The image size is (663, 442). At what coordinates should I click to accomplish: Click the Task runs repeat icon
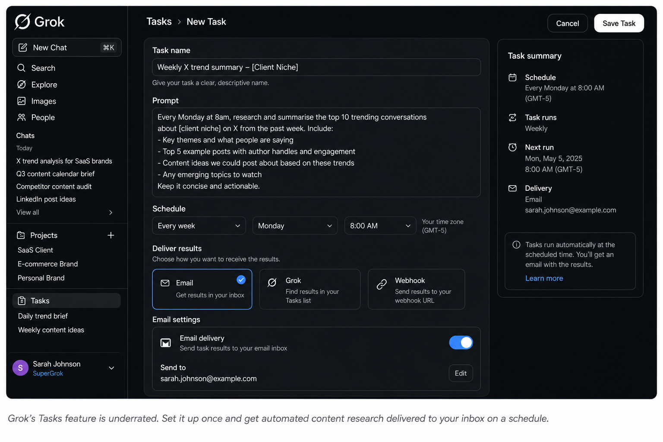tap(512, 117)
